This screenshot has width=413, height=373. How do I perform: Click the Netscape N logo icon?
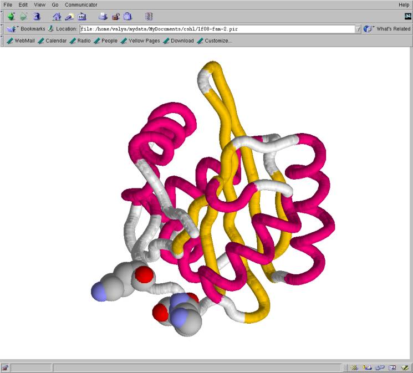coord(407,16)
